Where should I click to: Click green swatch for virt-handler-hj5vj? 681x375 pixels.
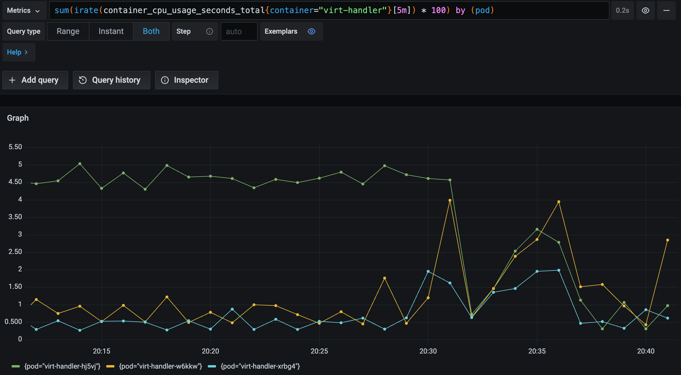(x=15, y=366)
